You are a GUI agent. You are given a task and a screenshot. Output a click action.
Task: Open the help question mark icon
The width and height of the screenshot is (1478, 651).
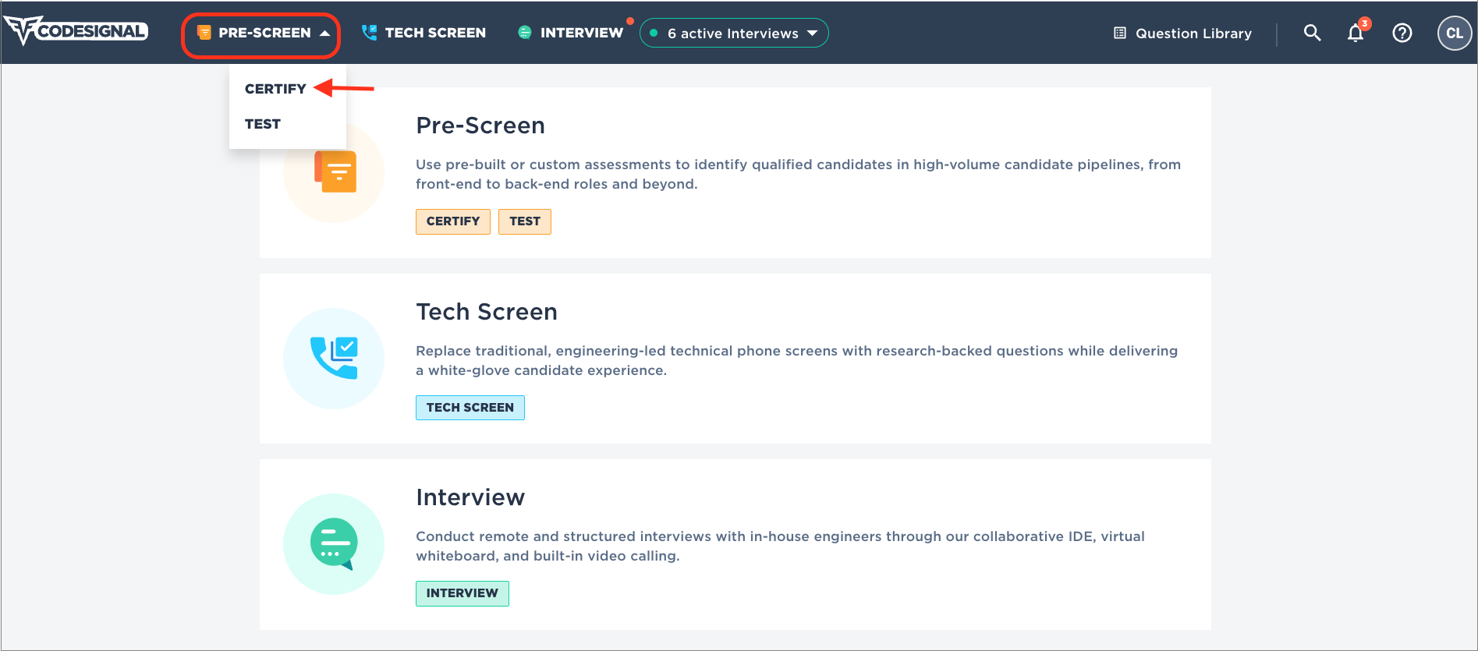tap(1402, 33)
